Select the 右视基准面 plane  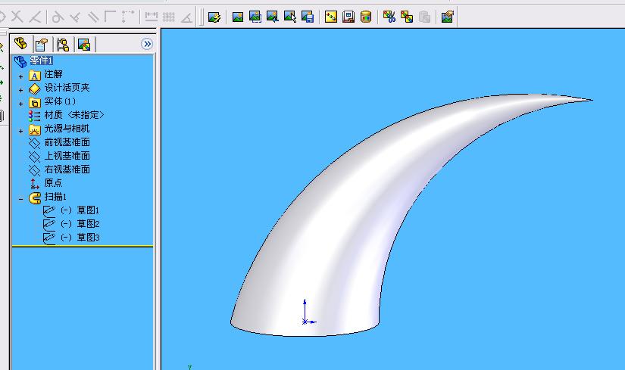(x=67, y=169)
